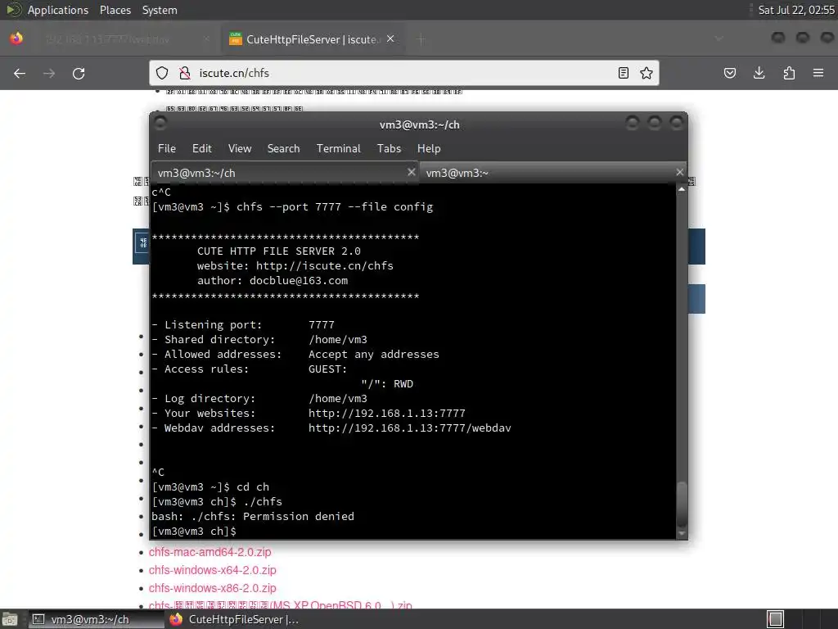Screen dimensions: 838x629
Task: Click the Firefox logo icon
Action: (16, 38)
